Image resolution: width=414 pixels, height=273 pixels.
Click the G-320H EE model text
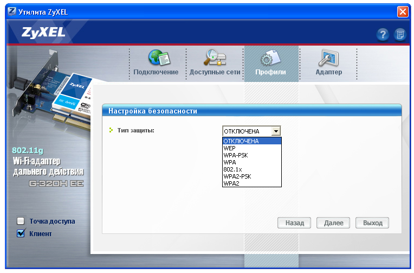tap(56, 183)
